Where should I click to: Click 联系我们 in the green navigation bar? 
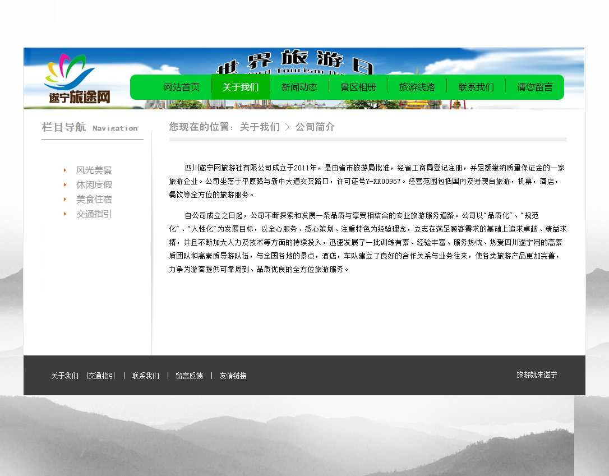(x=476, y=87)
